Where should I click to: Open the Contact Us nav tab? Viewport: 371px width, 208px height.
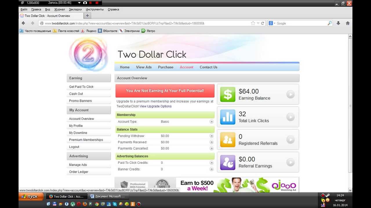click(208, 67)
